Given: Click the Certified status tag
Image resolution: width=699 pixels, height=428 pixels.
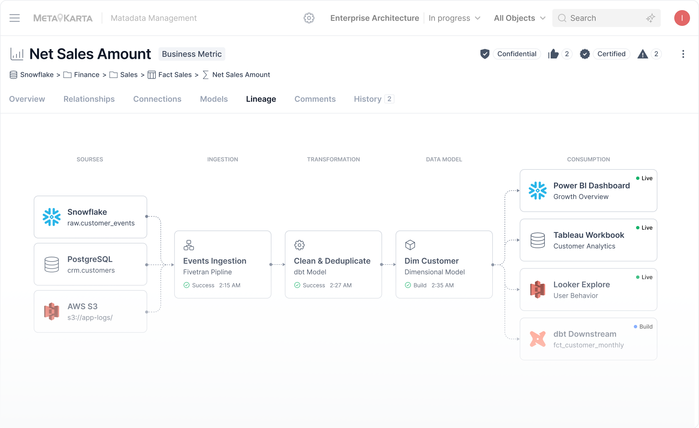Looking at the screenshot, I should 611,54.
